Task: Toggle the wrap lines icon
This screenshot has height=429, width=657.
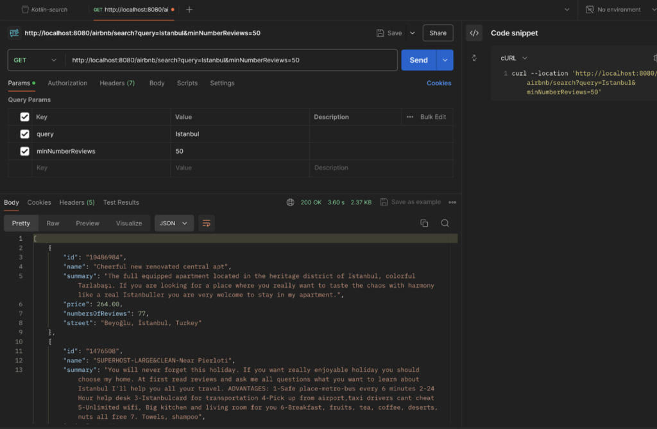Action: pos(207,223)
